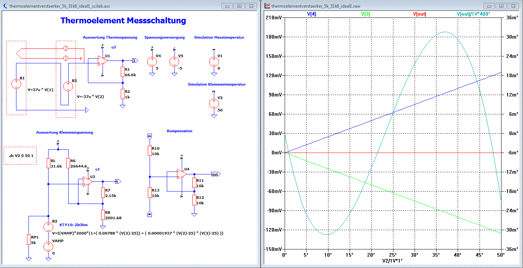Click the 25° horizontal axis tick label

point(393,255)
